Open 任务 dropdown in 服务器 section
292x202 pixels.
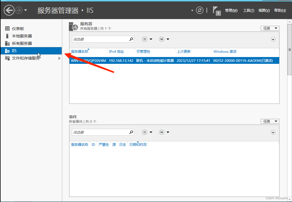pyautogui.click(x=270, y=28)
